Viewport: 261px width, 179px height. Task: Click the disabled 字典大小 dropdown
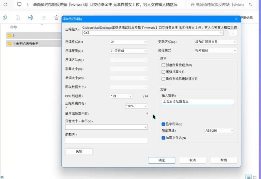pos(129,69)
